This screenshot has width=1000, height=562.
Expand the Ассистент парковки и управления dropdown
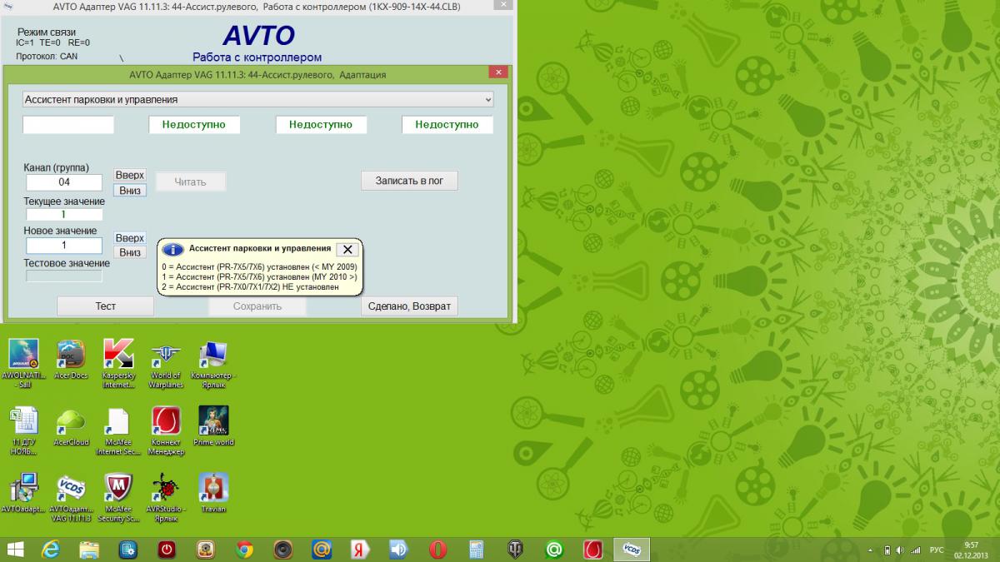pyautogui.click(x=487, y=100)
